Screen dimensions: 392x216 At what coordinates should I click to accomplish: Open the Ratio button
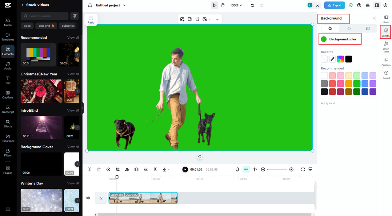click(x=91, y=20)
